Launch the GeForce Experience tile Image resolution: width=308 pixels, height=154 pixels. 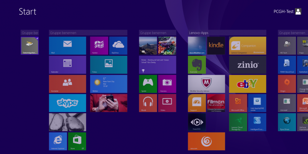(x=303, y=122)
